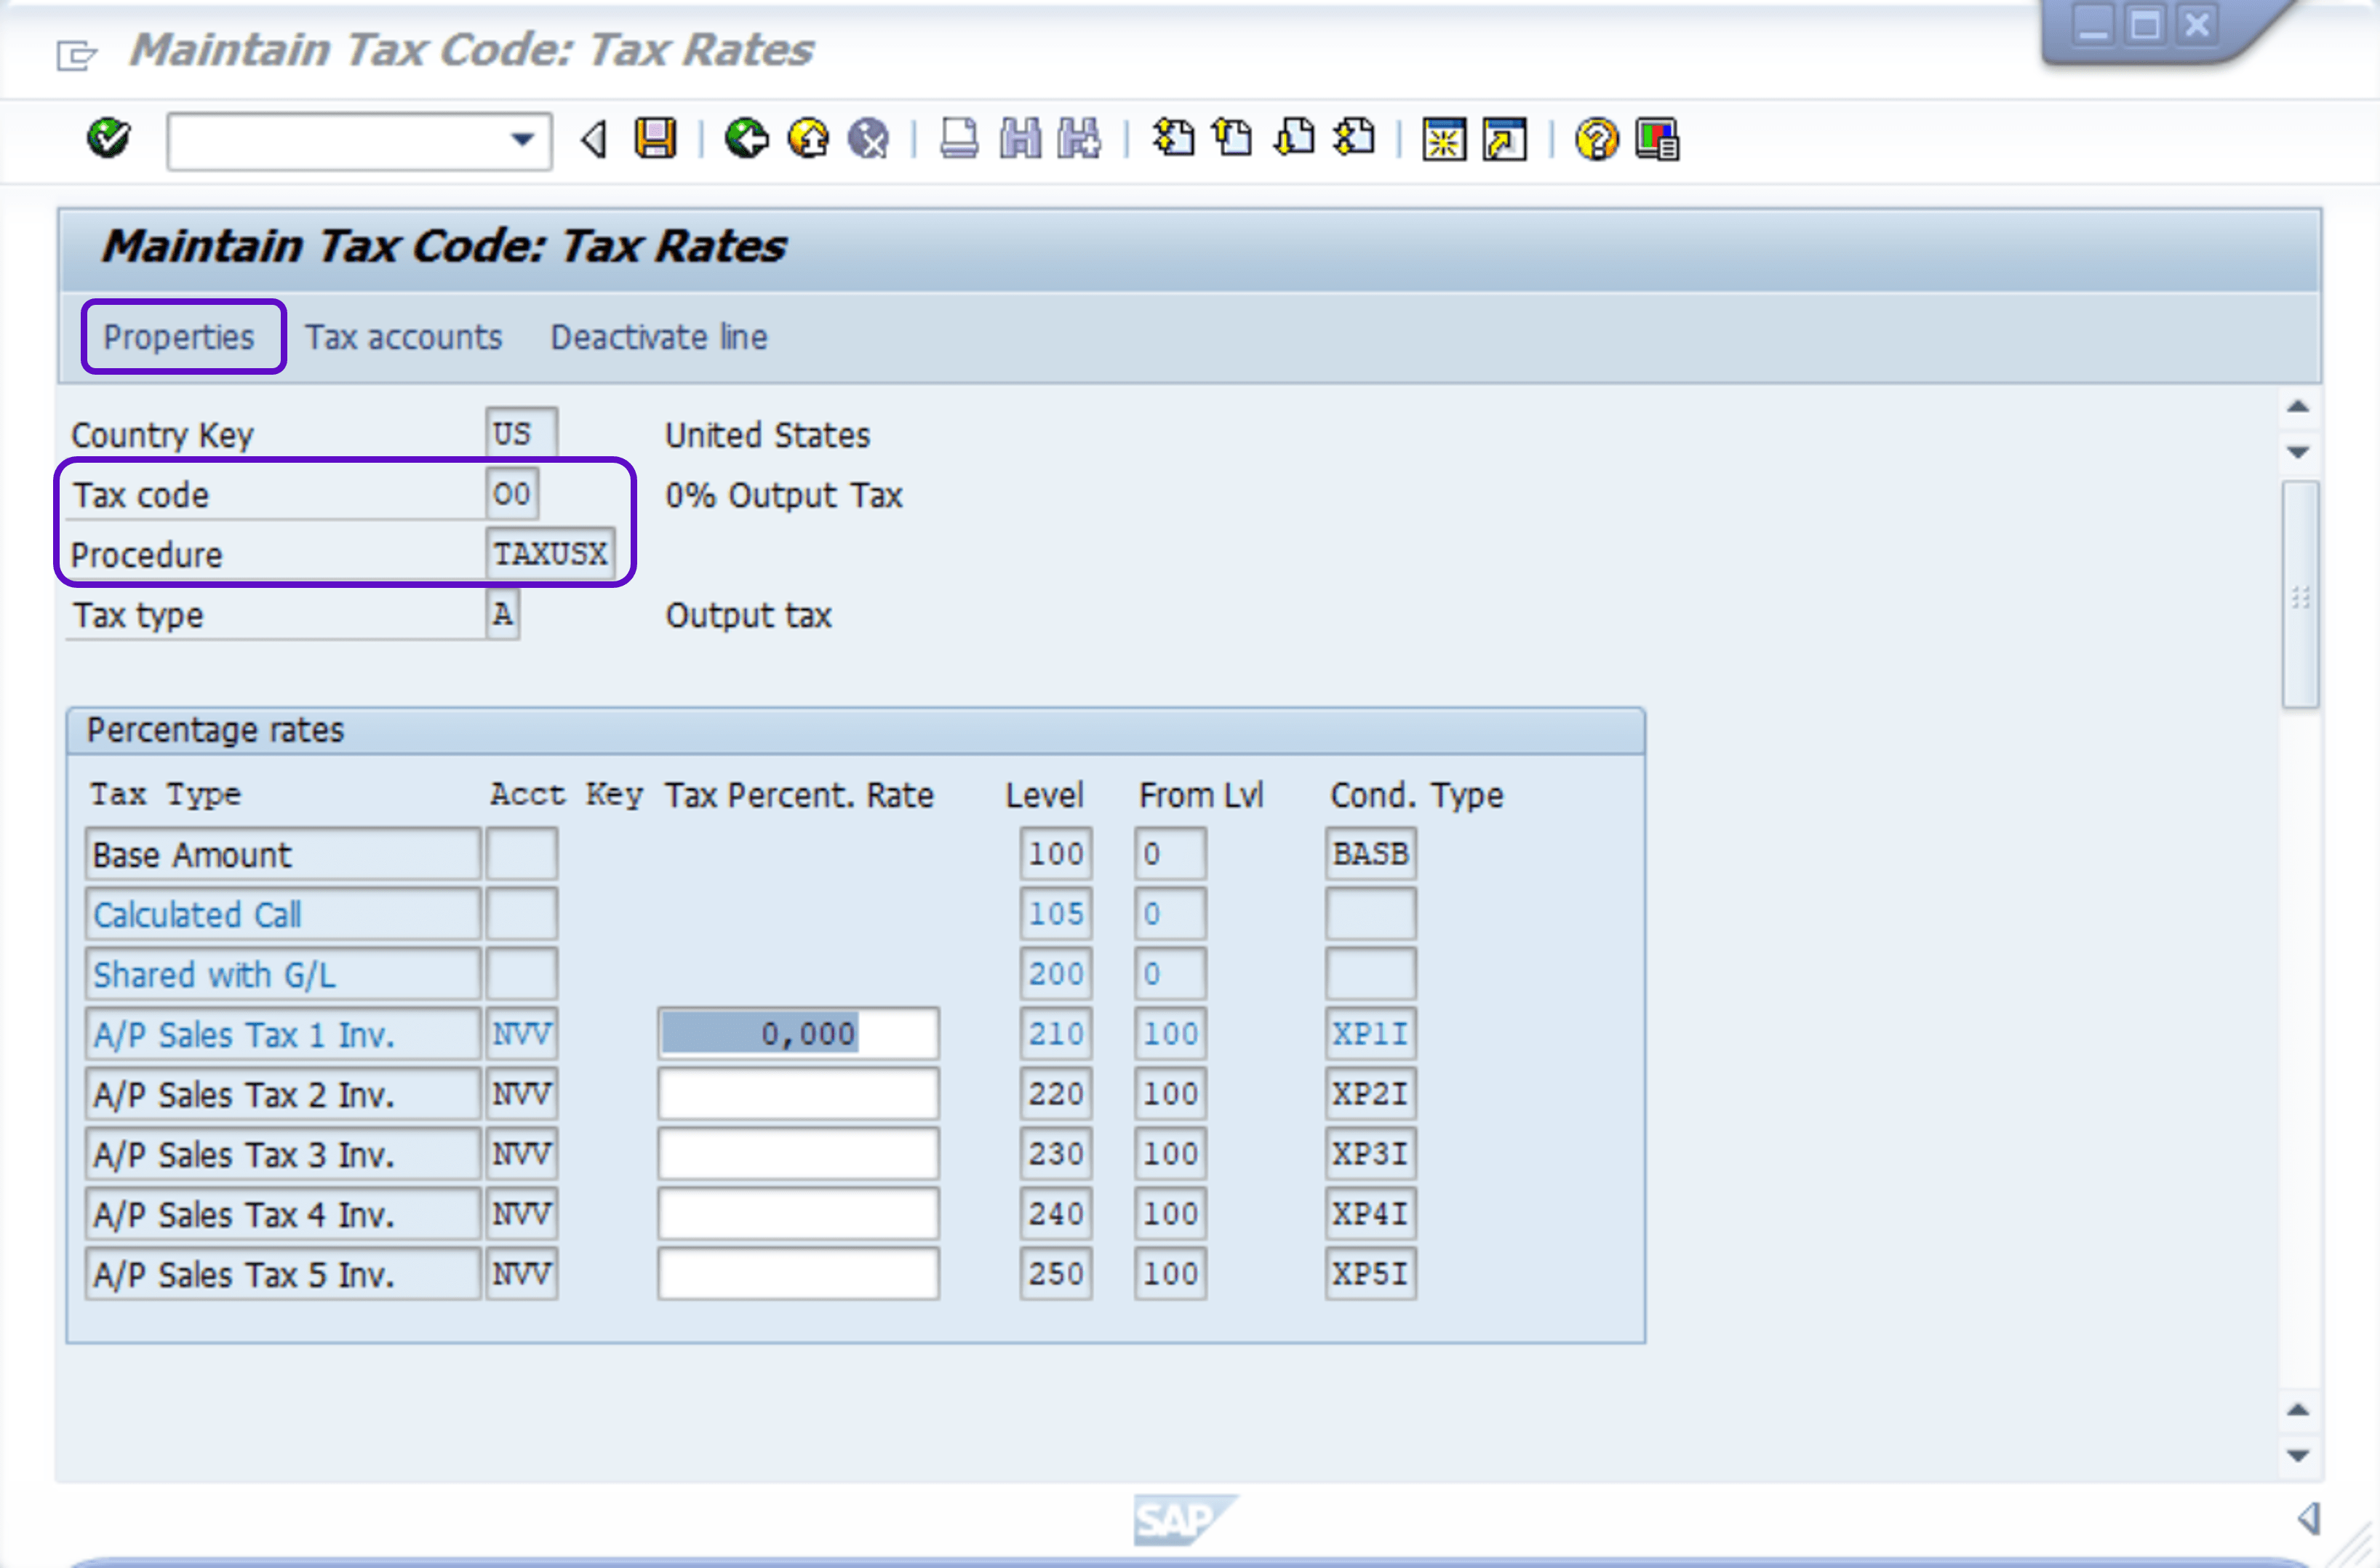Click the rate field for A/P Sales Tax 2 Inv.
Screen dimensions: 2380x1568
click(797, 1094)
